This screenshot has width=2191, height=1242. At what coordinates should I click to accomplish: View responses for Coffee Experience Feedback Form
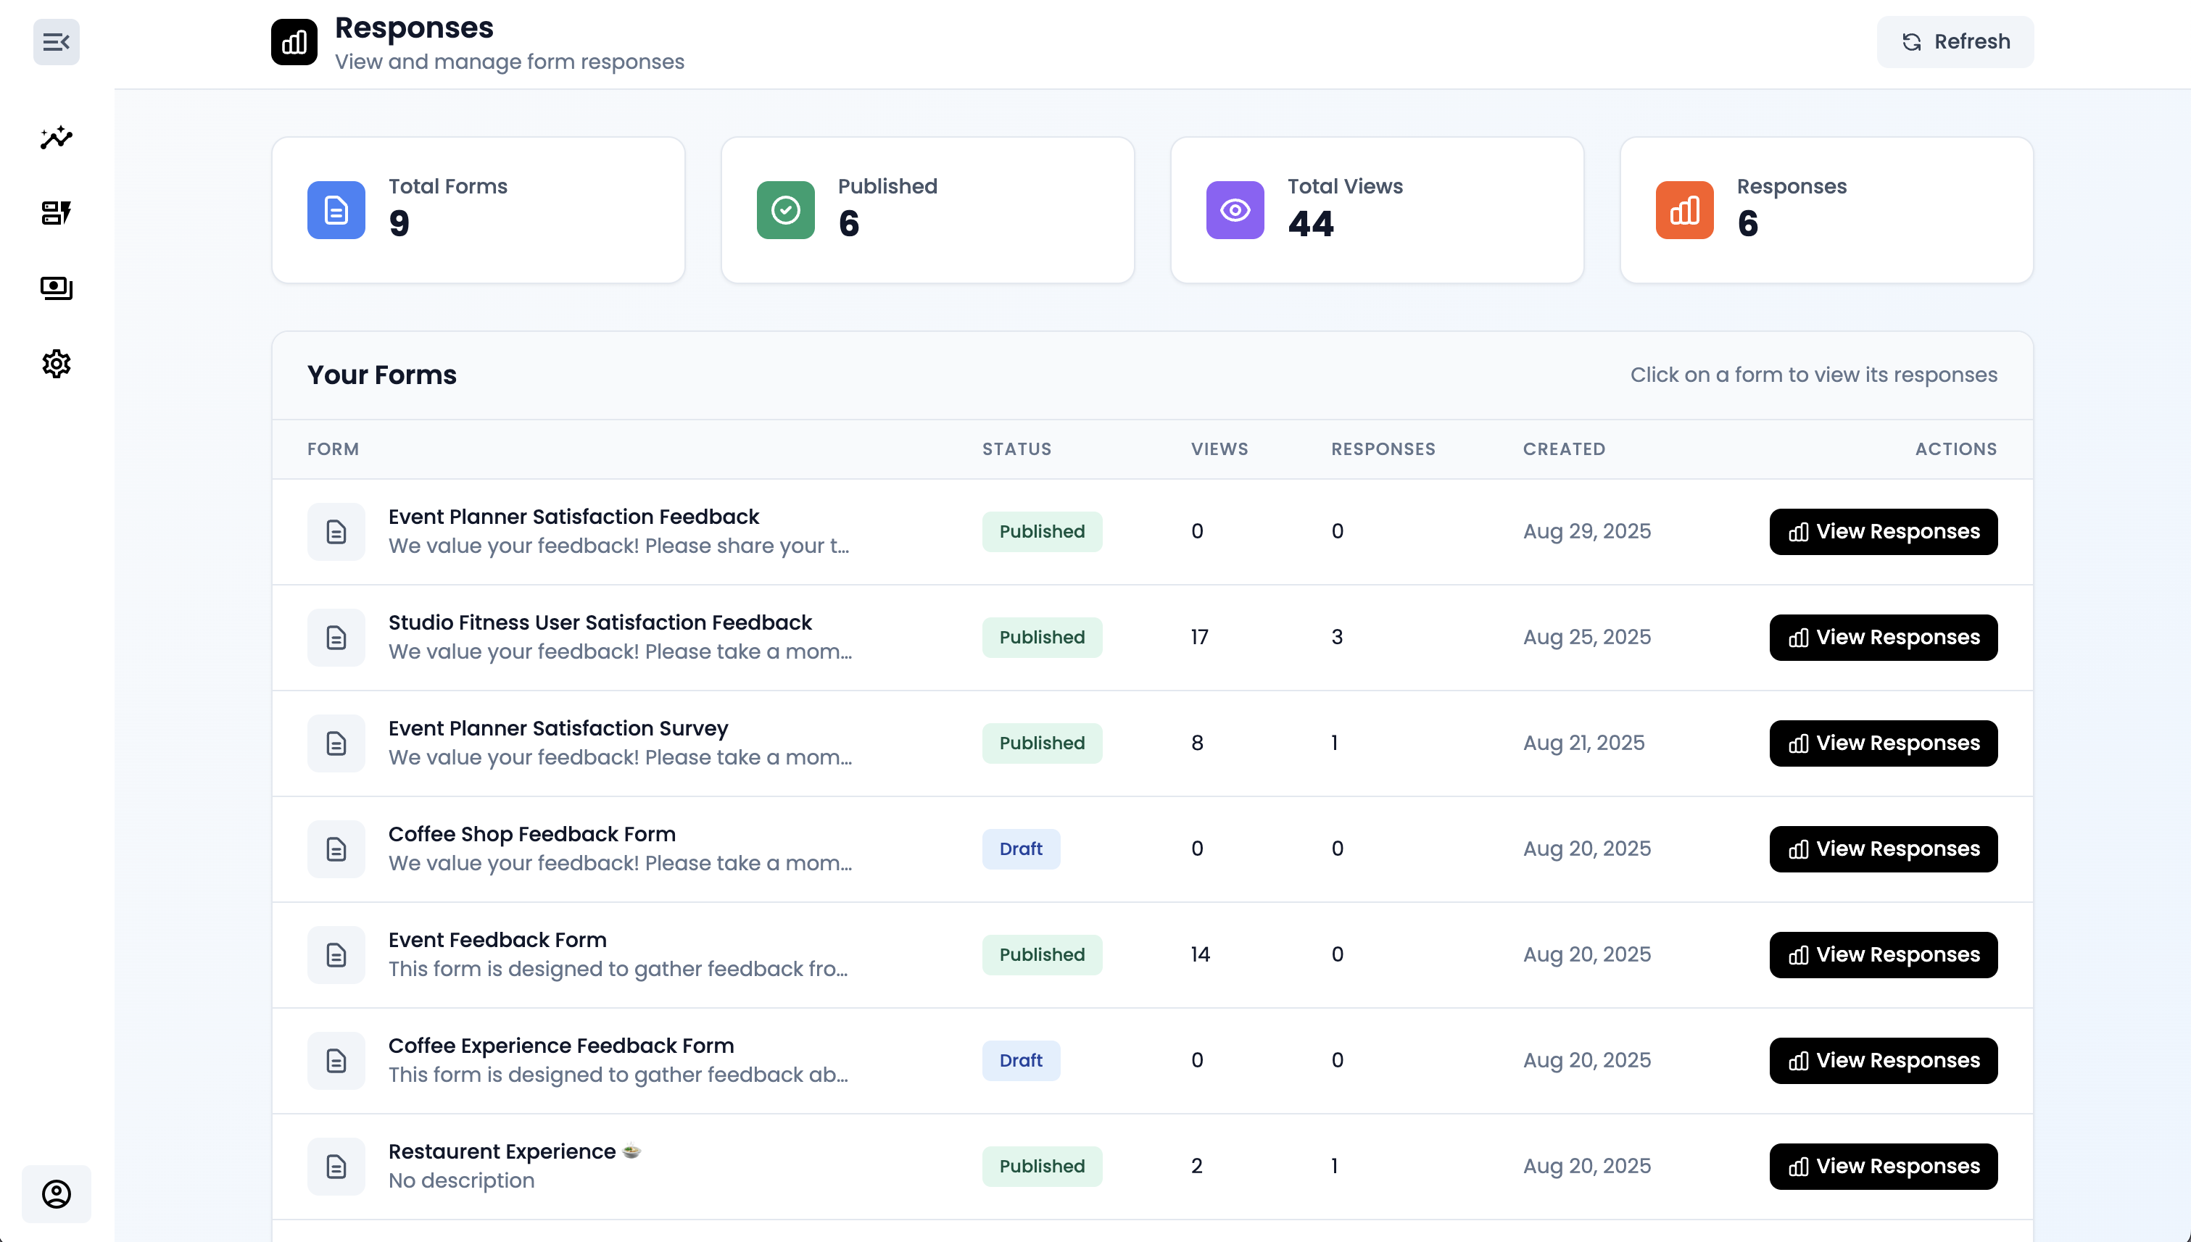(1884, 1060)
